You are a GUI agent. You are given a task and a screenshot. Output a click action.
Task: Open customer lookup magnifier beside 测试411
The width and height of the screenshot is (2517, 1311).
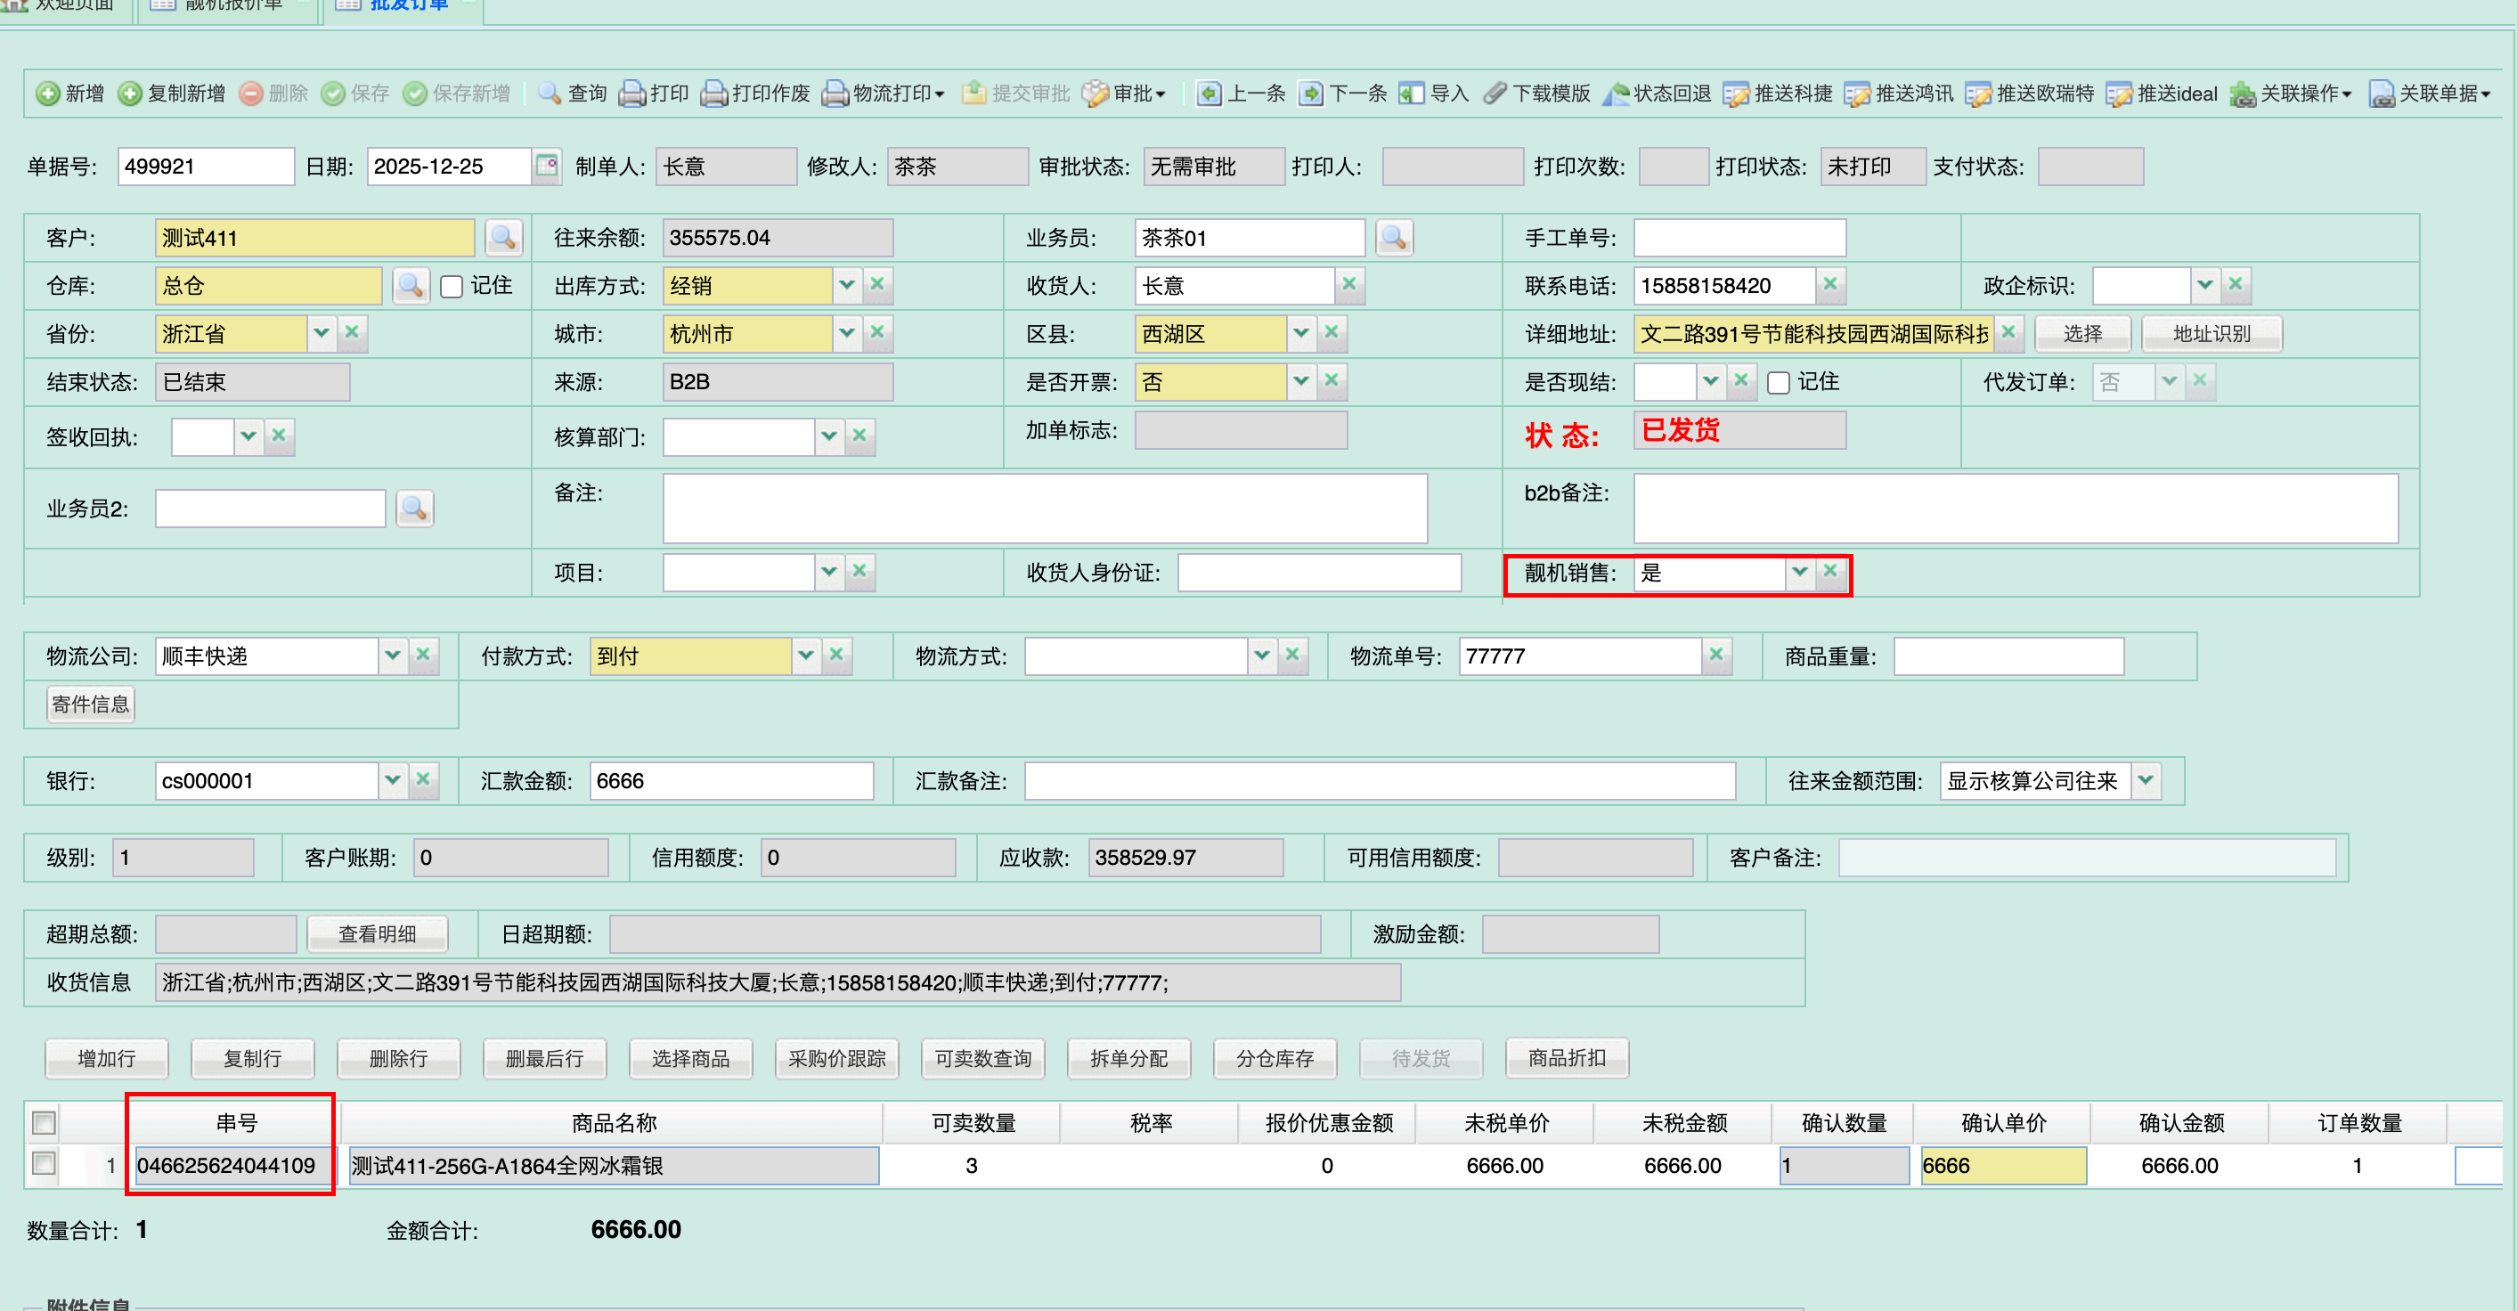pos(503,238)
